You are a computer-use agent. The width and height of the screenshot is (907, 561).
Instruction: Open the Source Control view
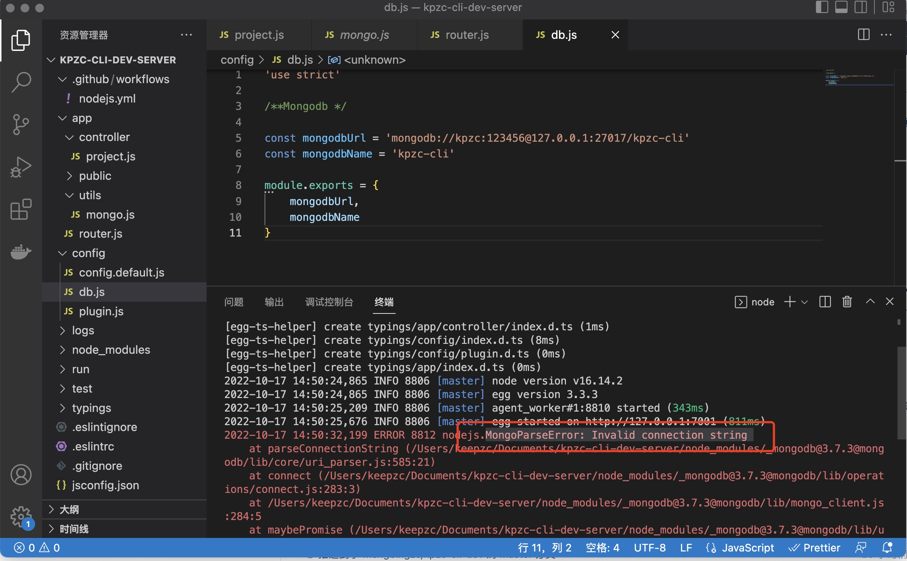click(21, 124)
